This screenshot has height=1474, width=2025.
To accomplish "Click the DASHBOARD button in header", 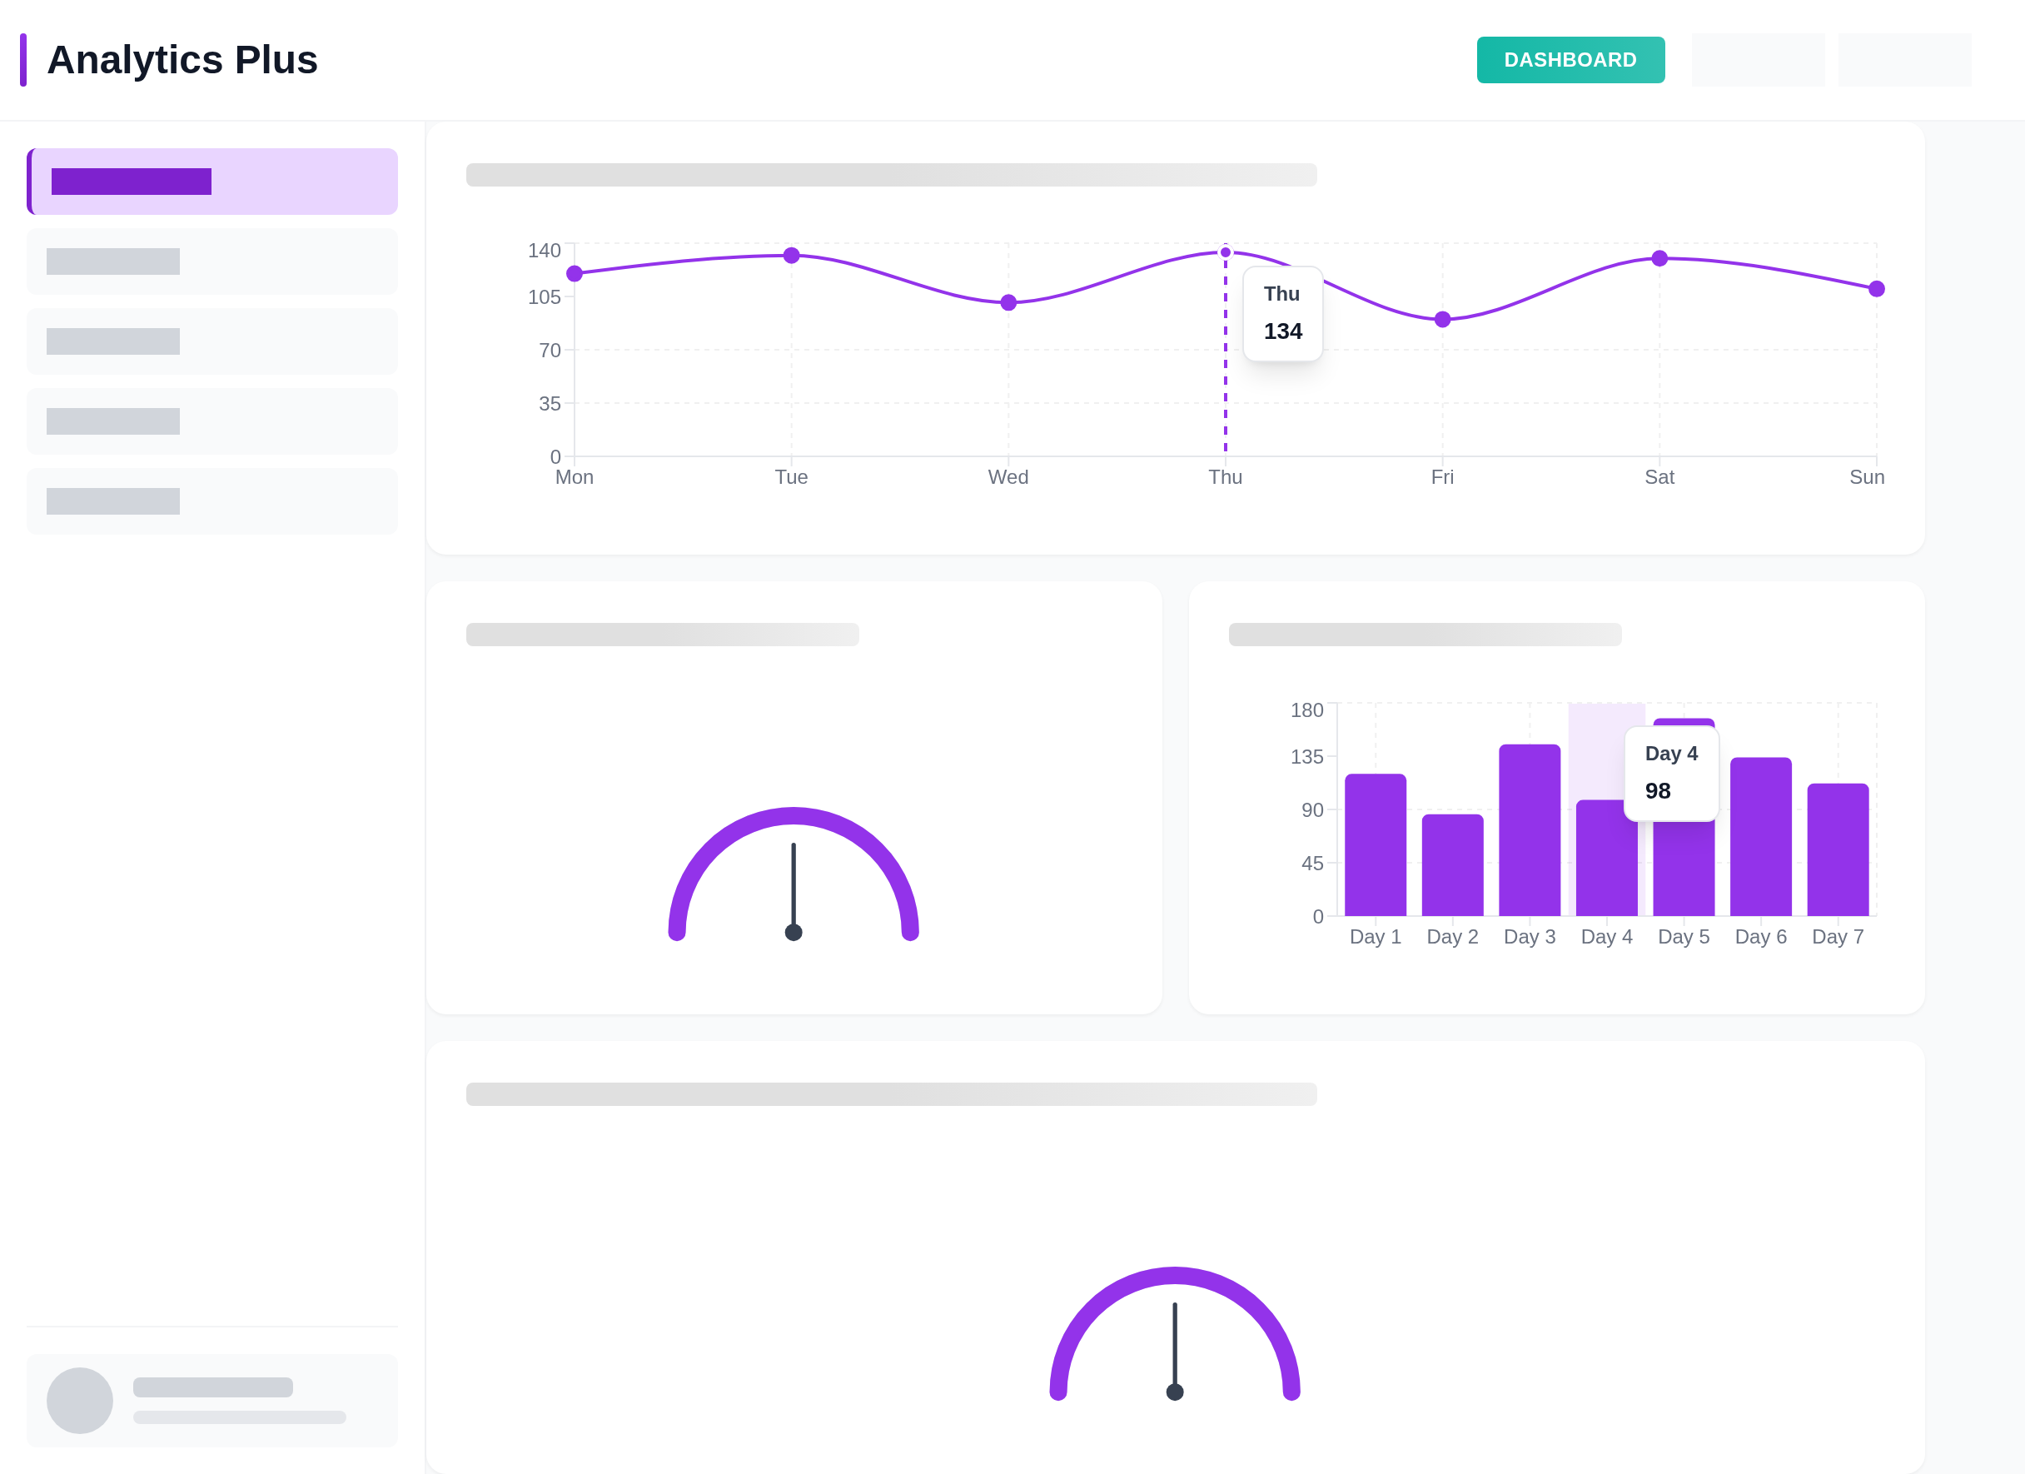I will (x=1570, y=60).
